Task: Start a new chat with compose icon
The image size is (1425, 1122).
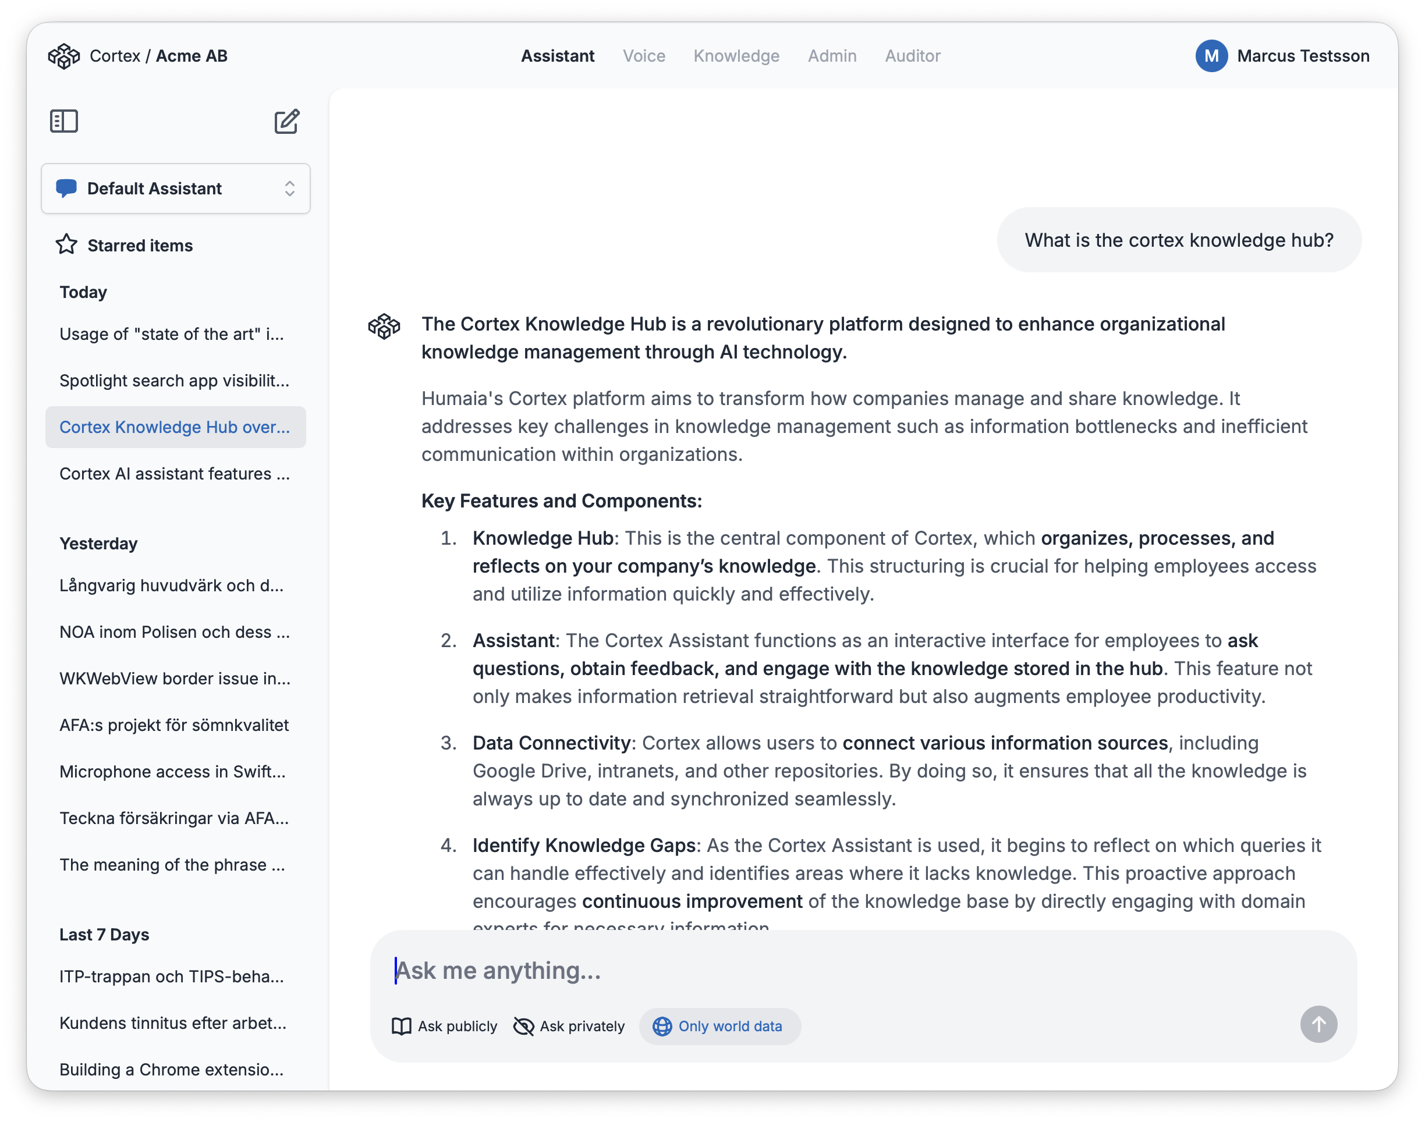Action: 287,122
